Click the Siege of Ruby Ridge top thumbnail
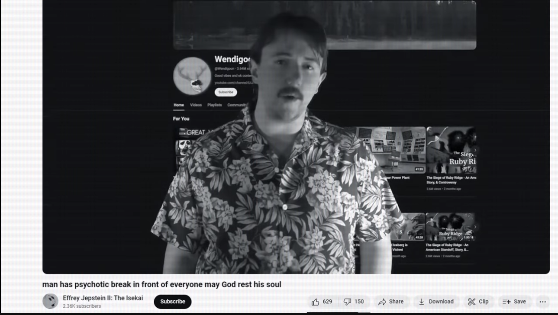Screen dimensions: 558x315 (451, 150)
